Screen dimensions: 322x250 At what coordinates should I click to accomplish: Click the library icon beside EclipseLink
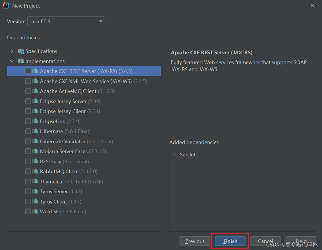pyautogui.click(x=35, y=121)
